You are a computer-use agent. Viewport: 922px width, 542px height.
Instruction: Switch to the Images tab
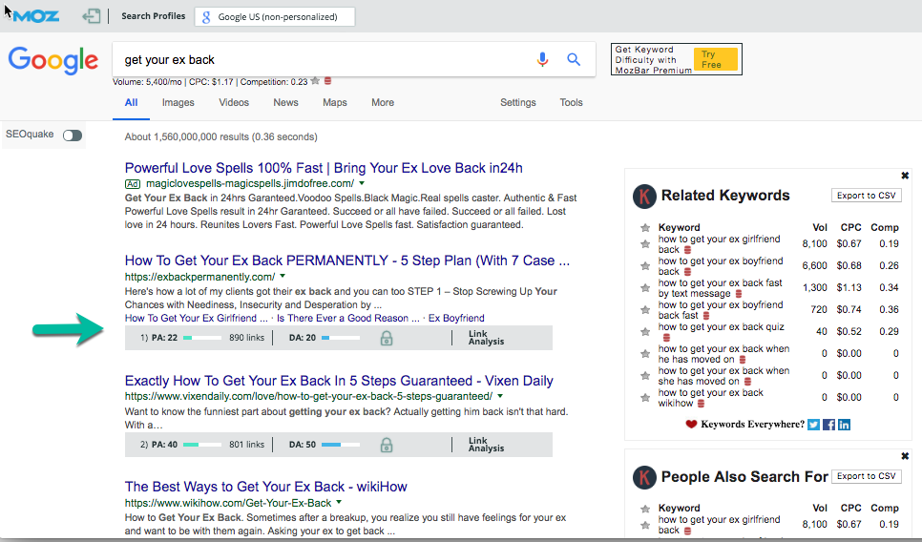[178, 102]
